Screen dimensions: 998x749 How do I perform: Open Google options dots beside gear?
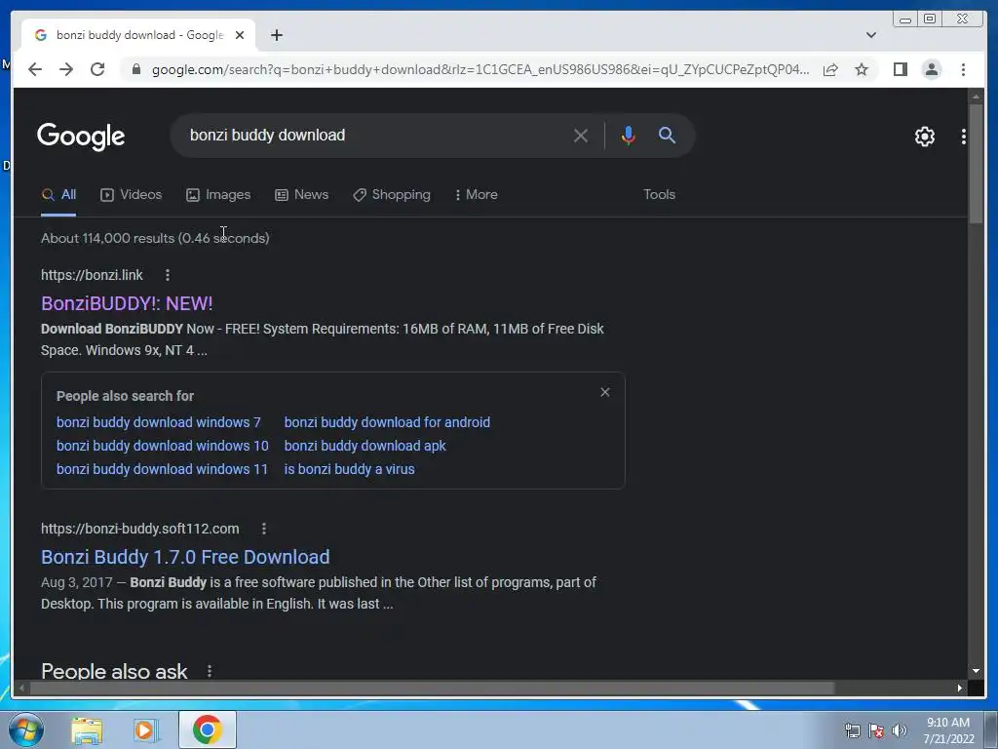pos(963,136)
